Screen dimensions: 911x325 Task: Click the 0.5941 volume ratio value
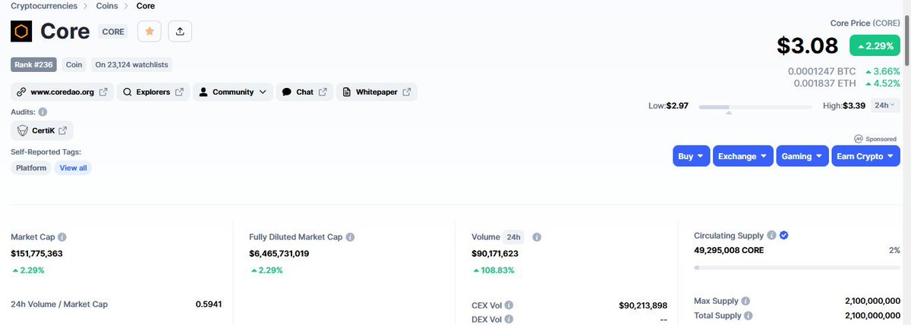tap(208, 305)
